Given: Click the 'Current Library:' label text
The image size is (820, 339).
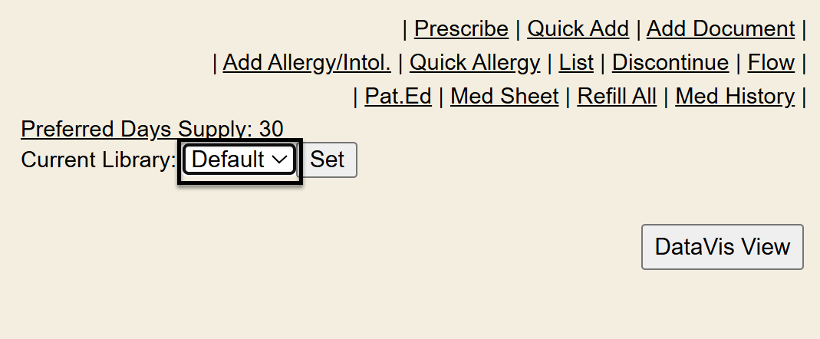Looking at the screenshot, I should (x=98, y=160).
